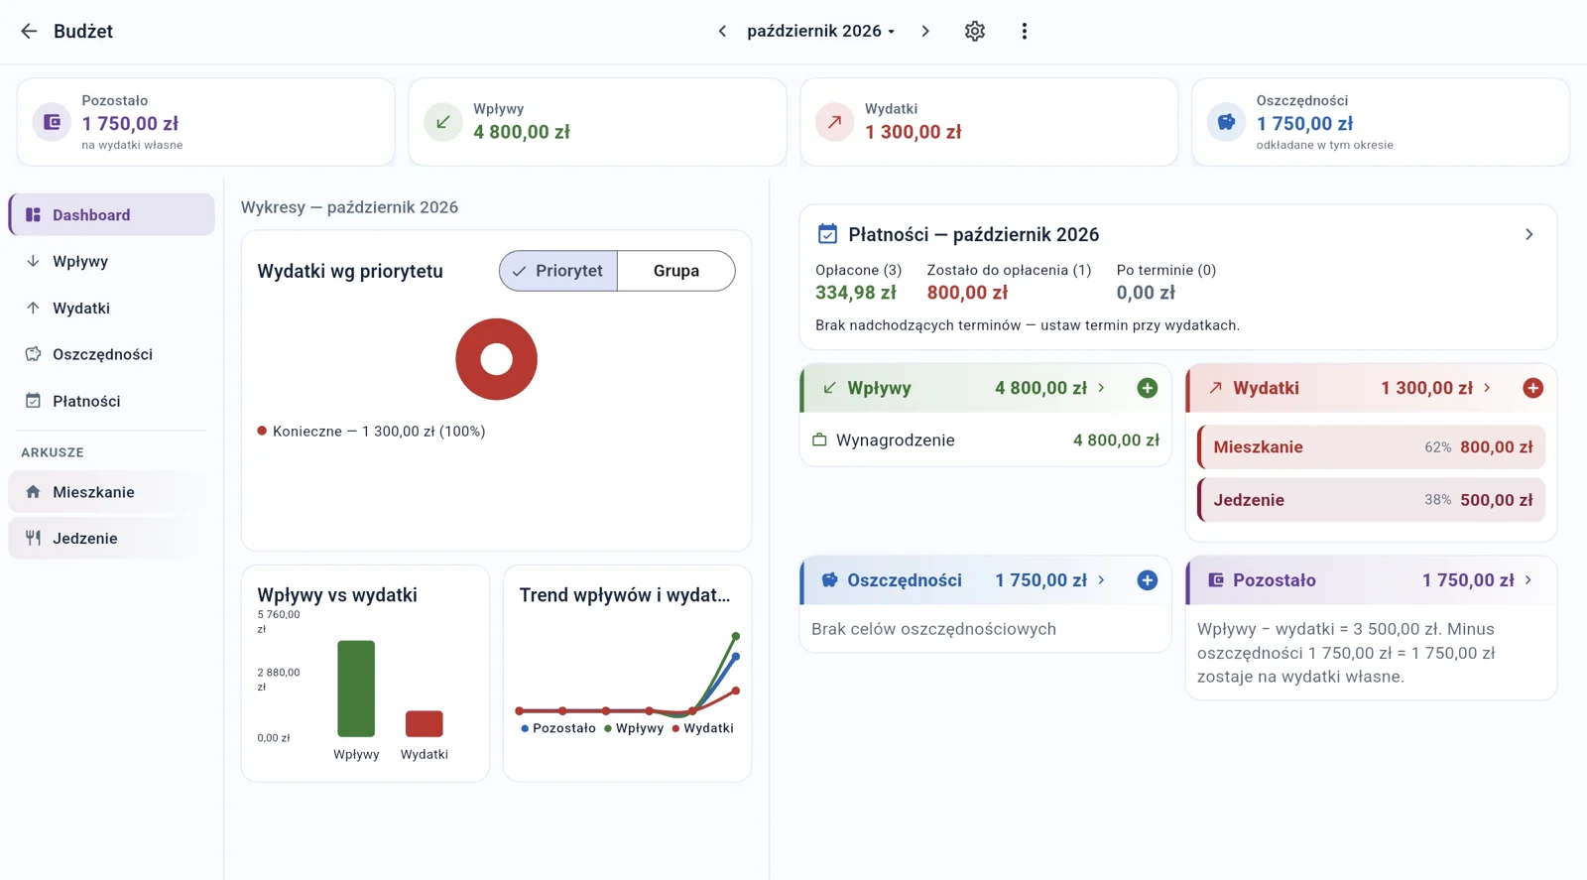Screen dimensions: 1587x880
Task: Add a new expense with the red plus
Action: (x=1533, y=388)
